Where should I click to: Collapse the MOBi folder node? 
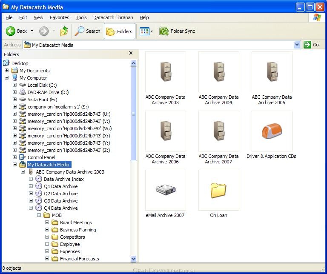click(39, 215)
